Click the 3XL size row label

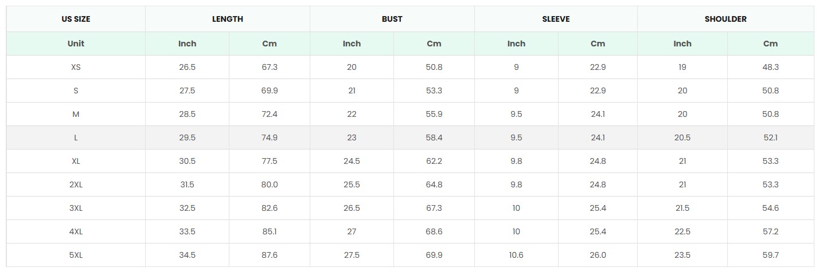76,208
